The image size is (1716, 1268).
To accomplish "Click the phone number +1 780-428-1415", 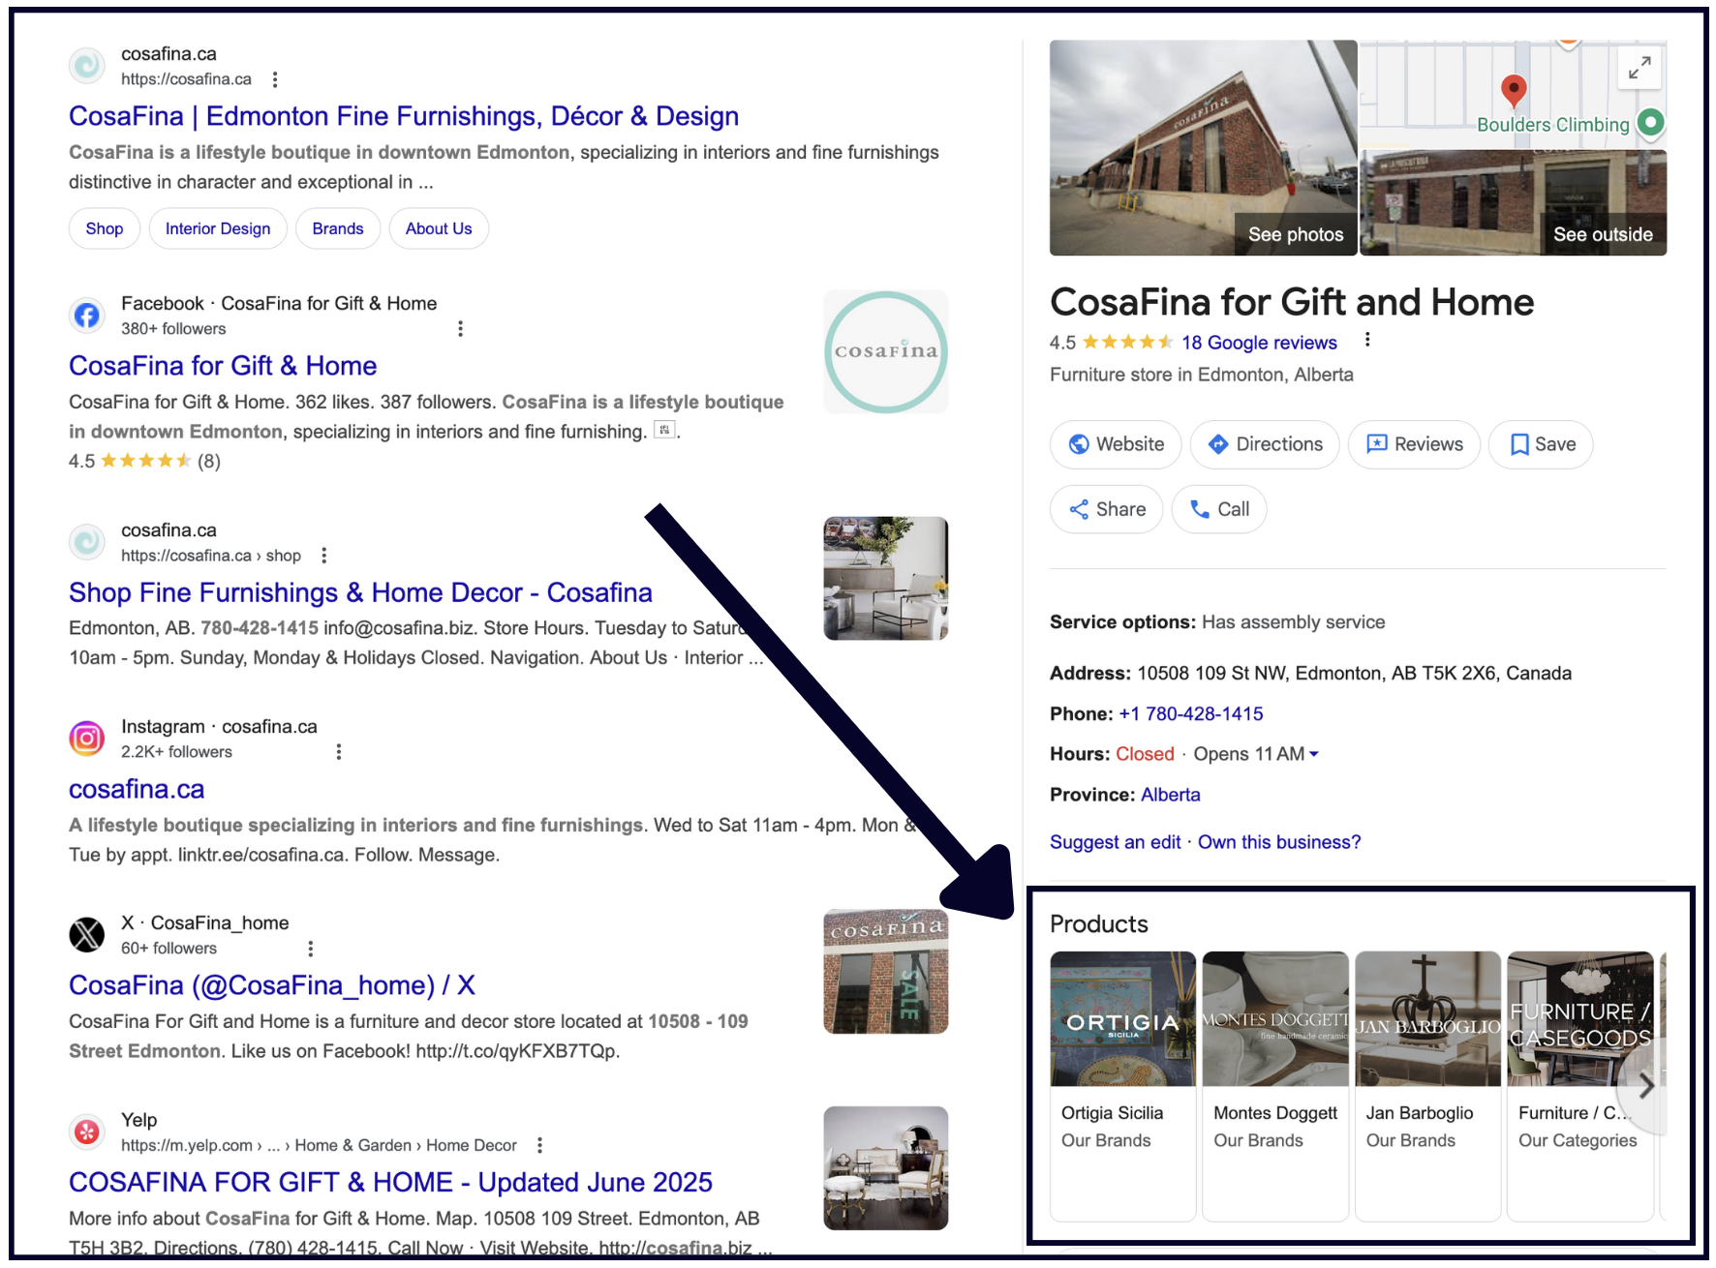I will [1190, 713].
